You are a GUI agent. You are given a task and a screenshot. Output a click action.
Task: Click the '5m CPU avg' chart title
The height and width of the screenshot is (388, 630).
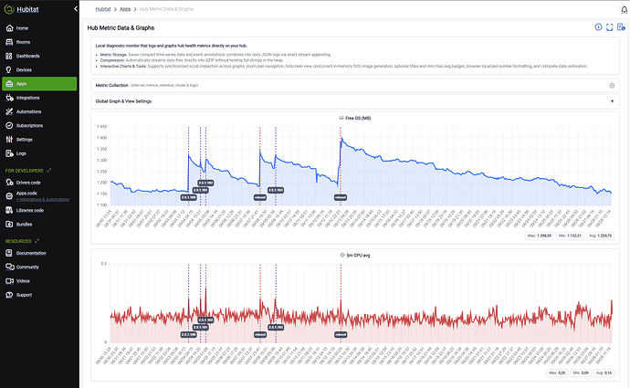click(358, 255)
